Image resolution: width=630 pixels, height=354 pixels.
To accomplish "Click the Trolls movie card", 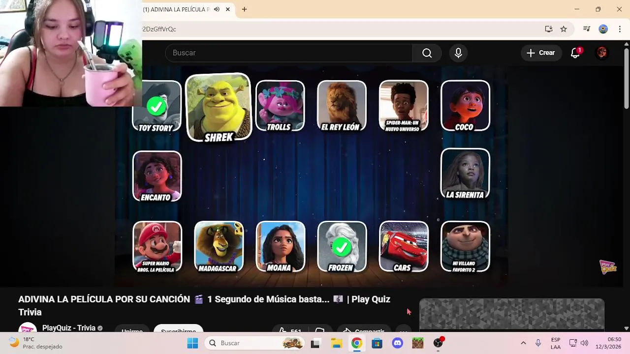I will click(x=280, y=106).
